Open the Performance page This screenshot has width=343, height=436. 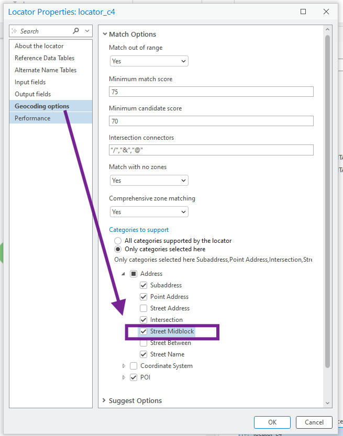[32, 118]
